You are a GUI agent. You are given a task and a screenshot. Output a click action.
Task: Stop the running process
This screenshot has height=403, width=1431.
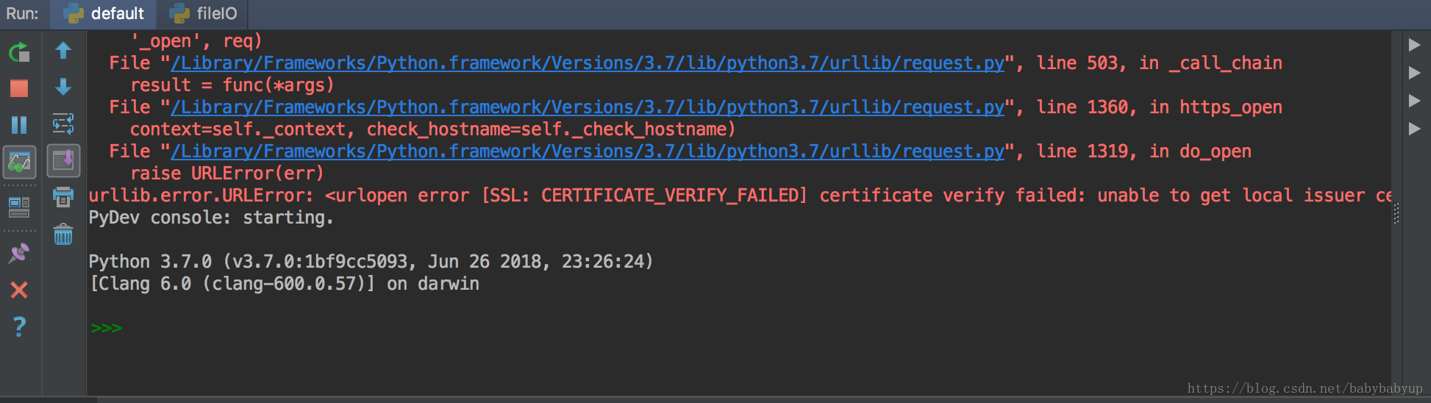point(19,88)
